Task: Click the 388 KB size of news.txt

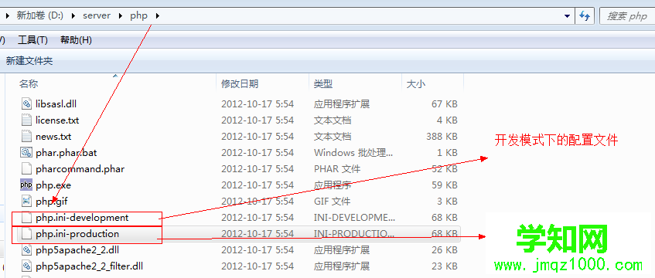Action: click(442, 137)
